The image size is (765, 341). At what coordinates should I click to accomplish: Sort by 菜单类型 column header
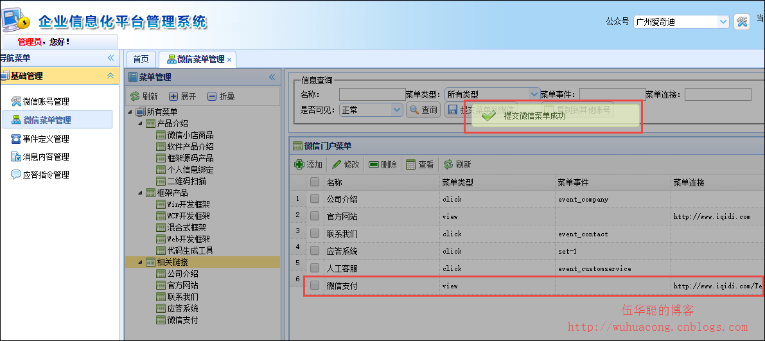tap(497, 182)
